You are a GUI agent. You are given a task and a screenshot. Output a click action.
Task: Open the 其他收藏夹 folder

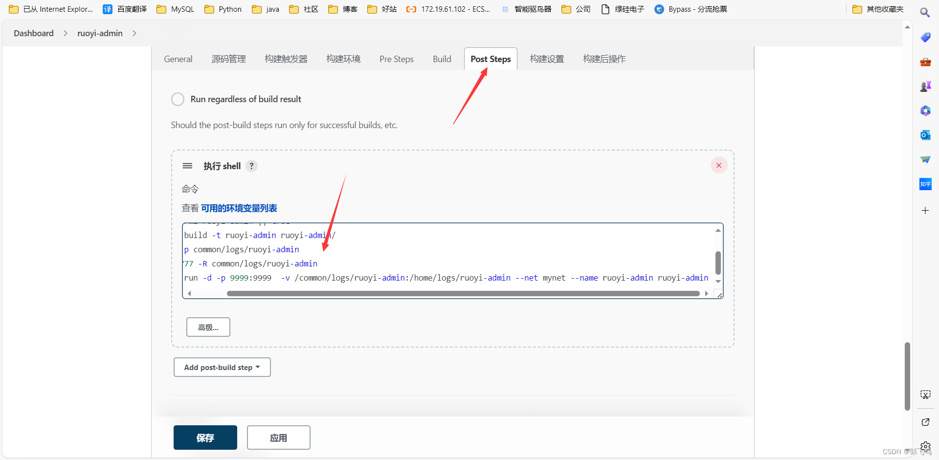point(878,9)
